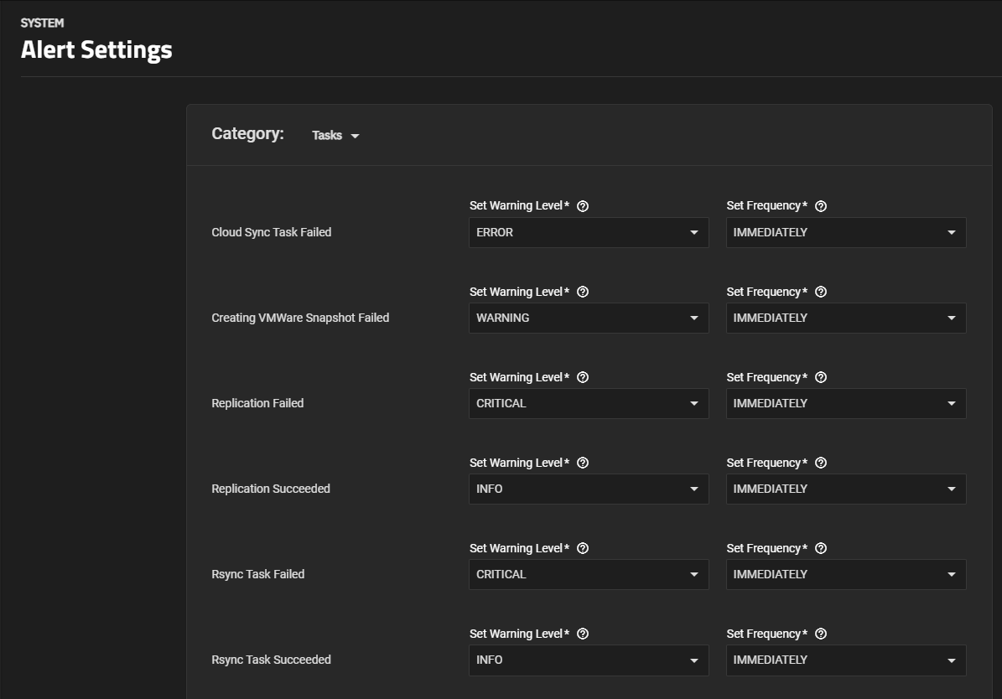The image size is (1002, 699).
Task: Click help icon for Rsync Succeeded frequency
Action: (x=821, y=634)
